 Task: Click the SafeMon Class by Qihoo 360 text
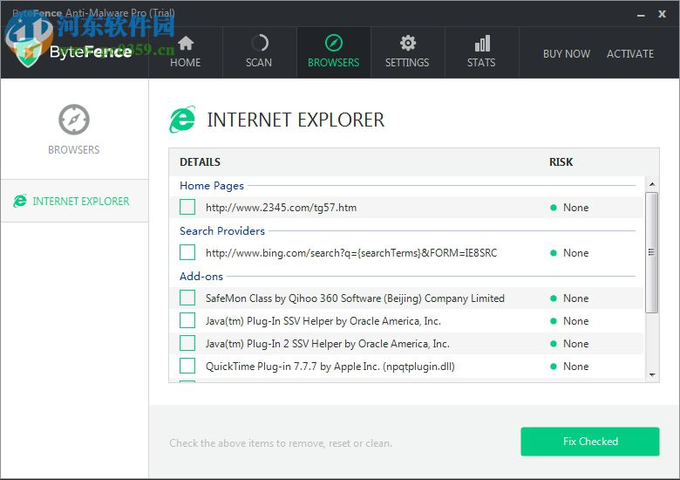tap(355, 298)
